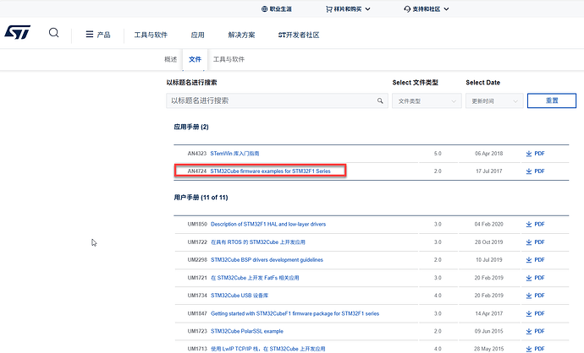
Task: Go to ST开发者社区
Action: pyautogui.click(x=299, y=35)
